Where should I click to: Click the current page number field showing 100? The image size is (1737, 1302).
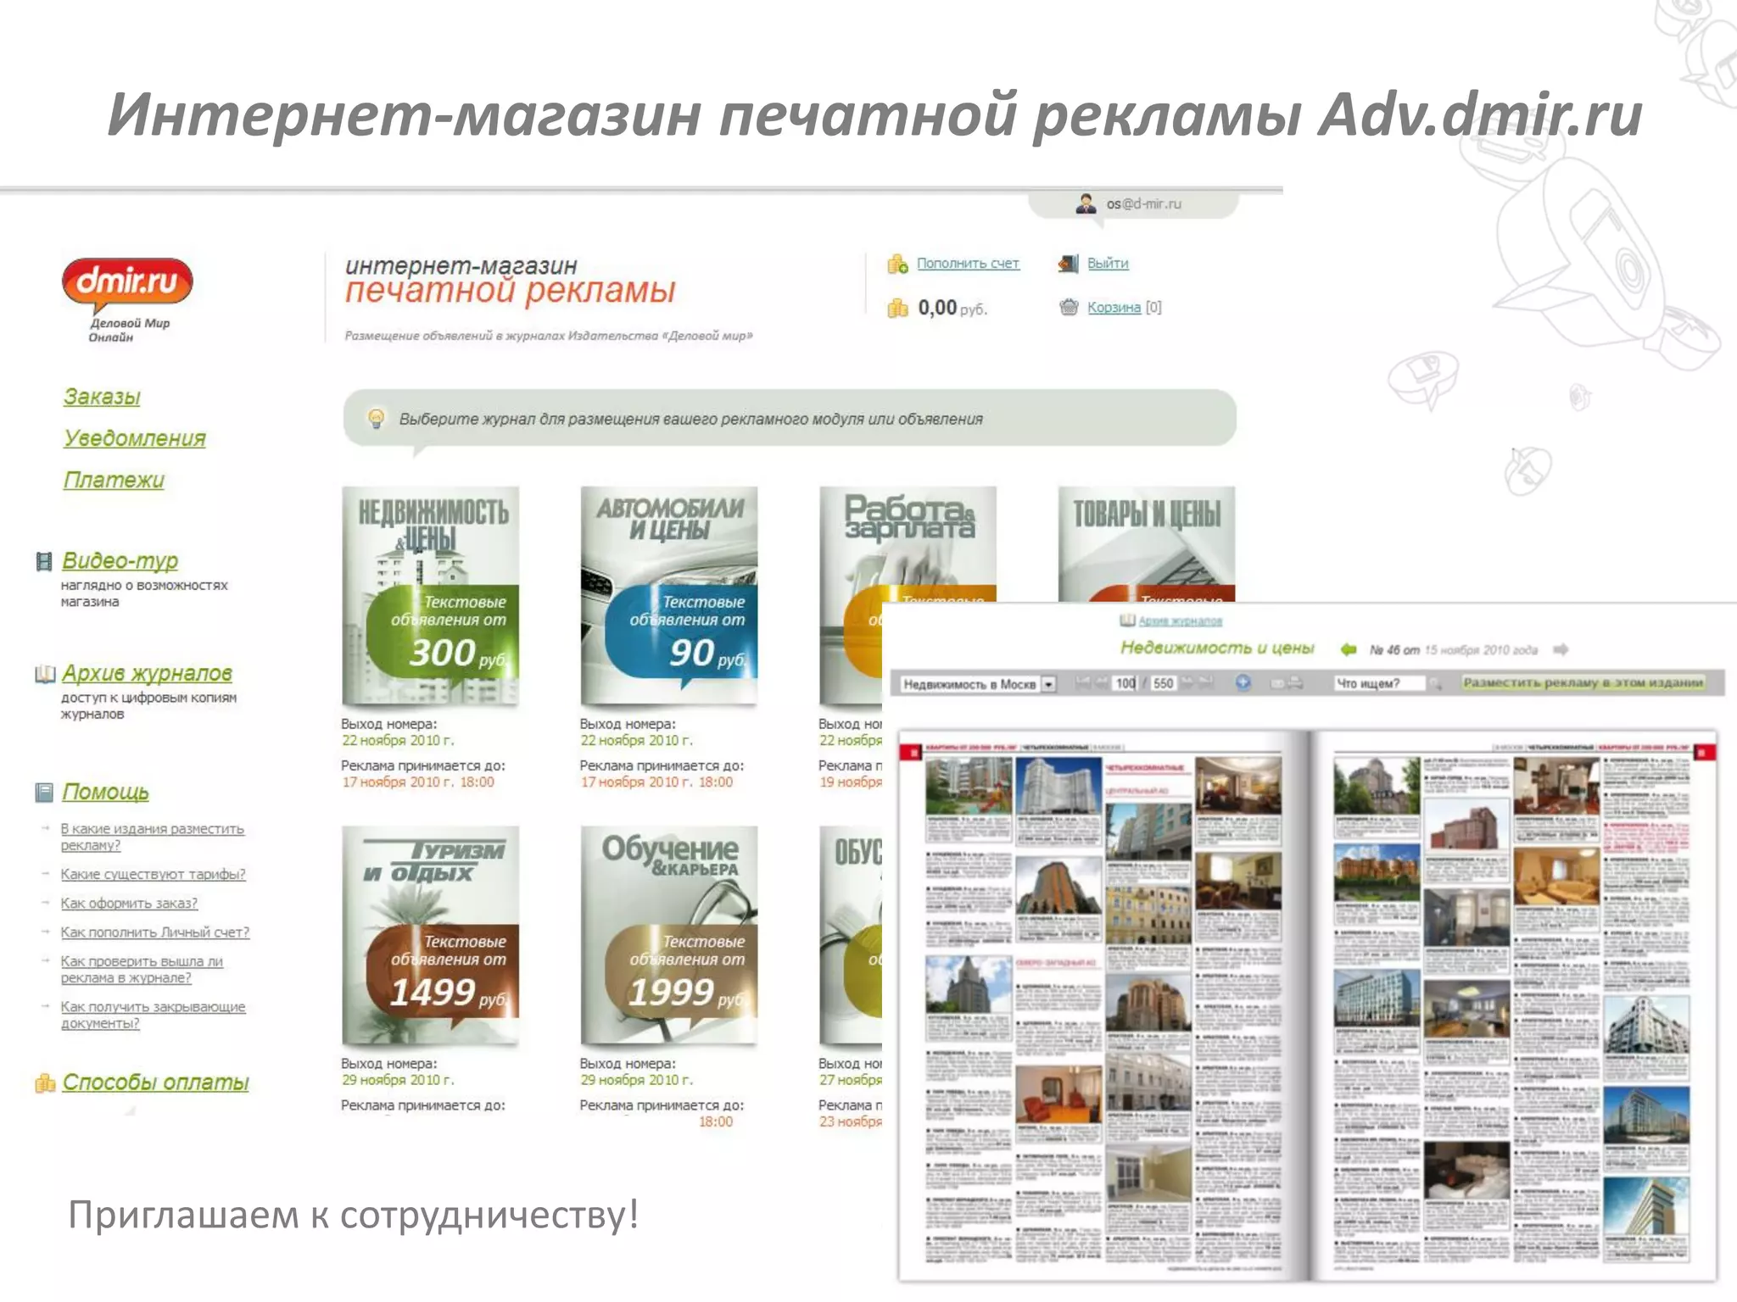coord(1125,683)
